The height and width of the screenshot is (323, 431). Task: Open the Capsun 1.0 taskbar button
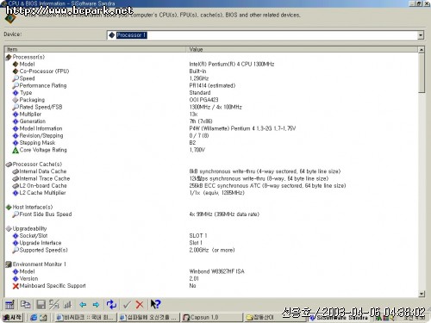pyautogui.click(x=212, y=317)
